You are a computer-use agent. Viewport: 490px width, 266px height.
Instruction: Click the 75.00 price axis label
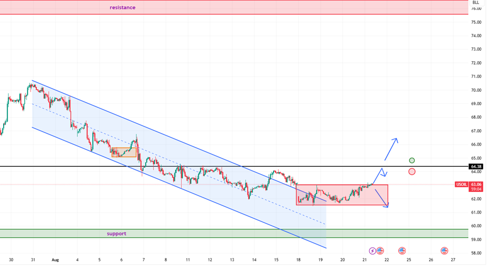pyautogui.click(x=477, y=22)
